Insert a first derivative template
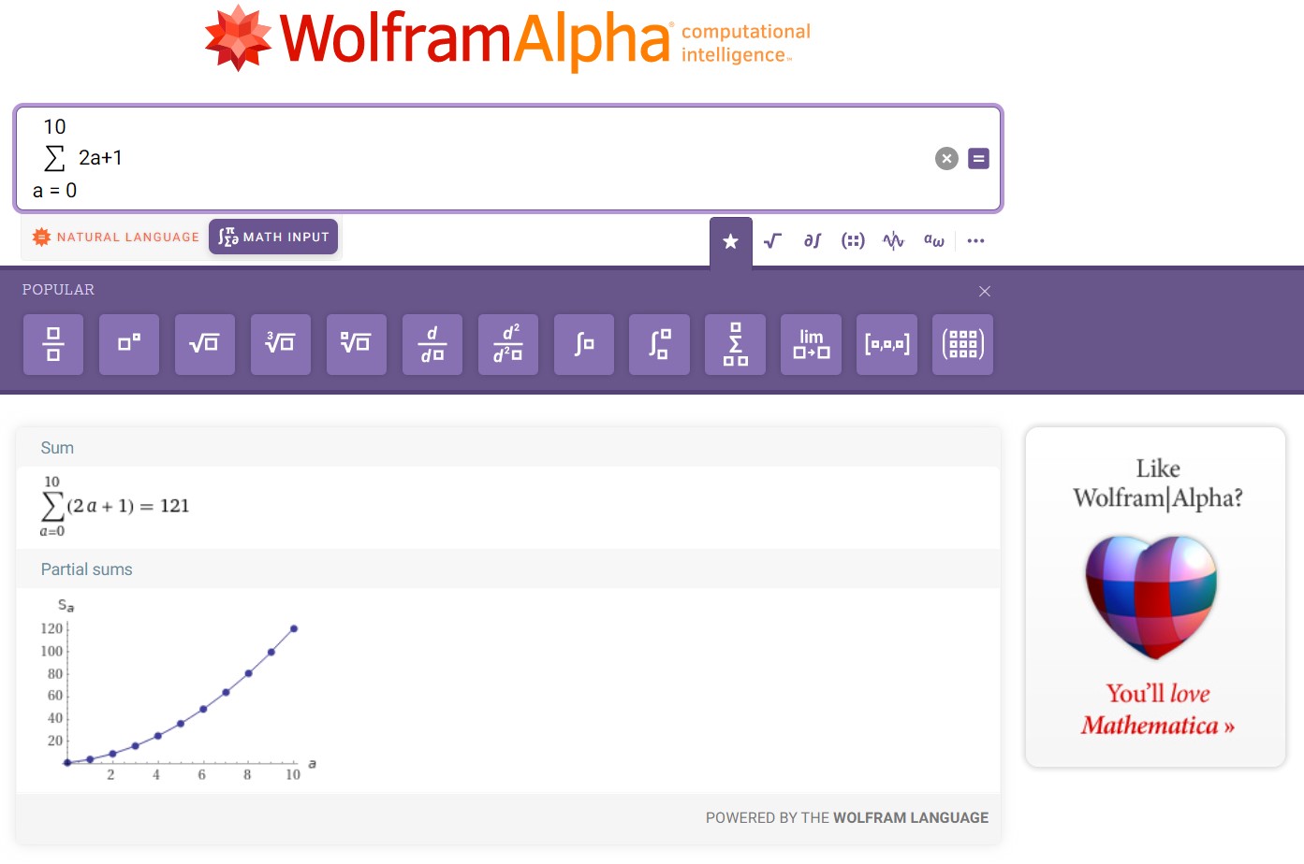Image resolution: width=1304 pixels, height=864 pixels. 432,344
